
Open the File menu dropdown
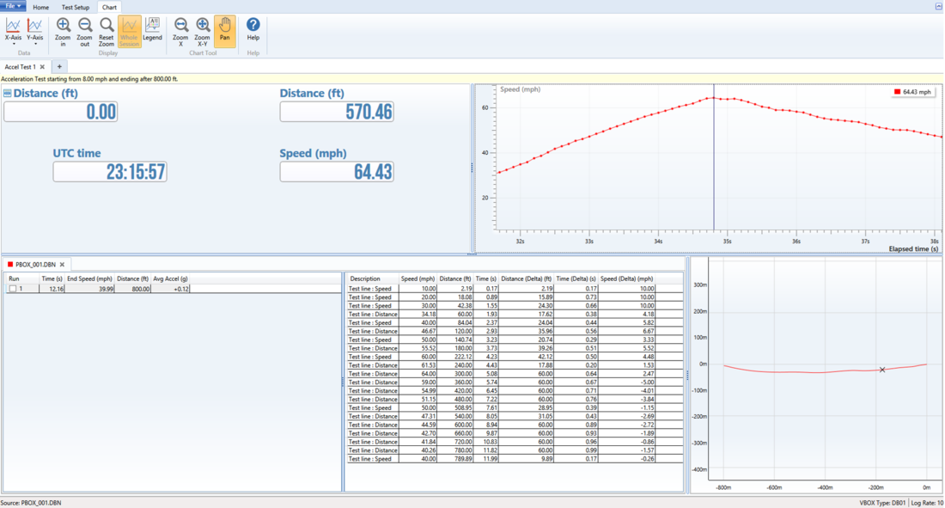pos(13,6)
